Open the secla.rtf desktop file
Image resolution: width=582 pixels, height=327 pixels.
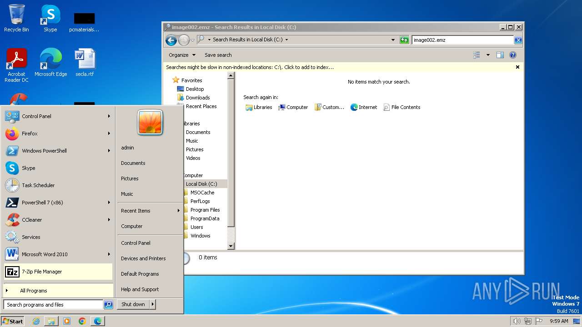click(85, 62)
